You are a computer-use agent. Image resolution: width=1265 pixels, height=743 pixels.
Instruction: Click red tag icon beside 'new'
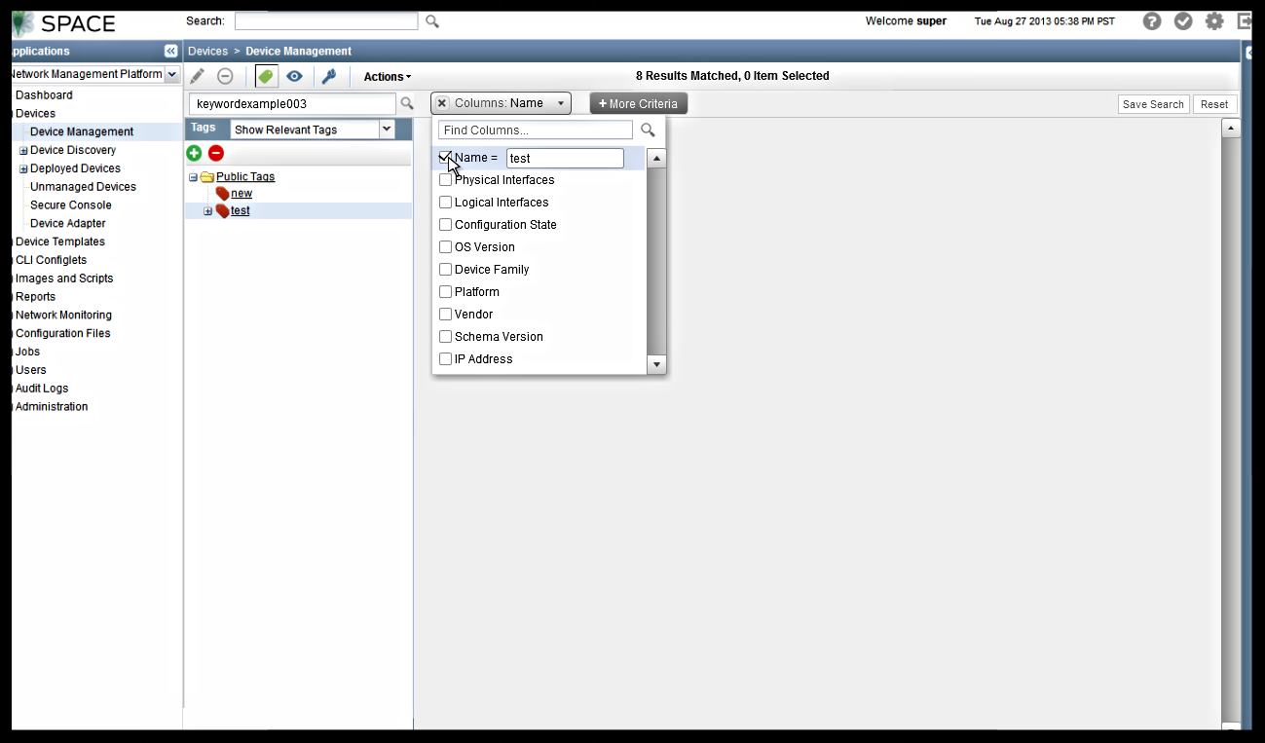pos(222,194)
